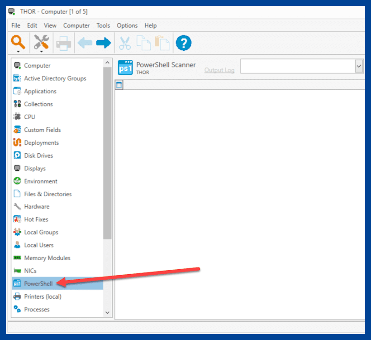This screenshot has width=371, height=340.
Task: Open the Tools wrench dropdown arrow
Action: [41, 51]
